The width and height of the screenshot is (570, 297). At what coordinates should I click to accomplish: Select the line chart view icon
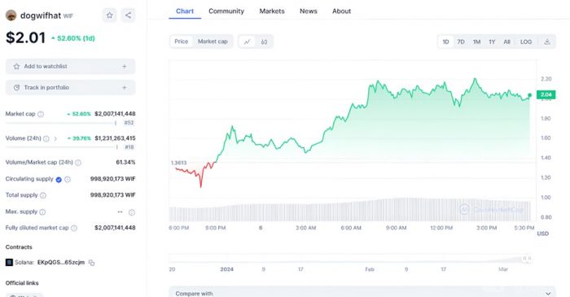247,41
